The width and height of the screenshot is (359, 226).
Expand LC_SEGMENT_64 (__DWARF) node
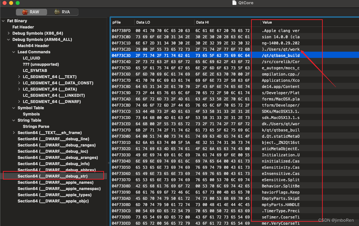tap(19, 101)
